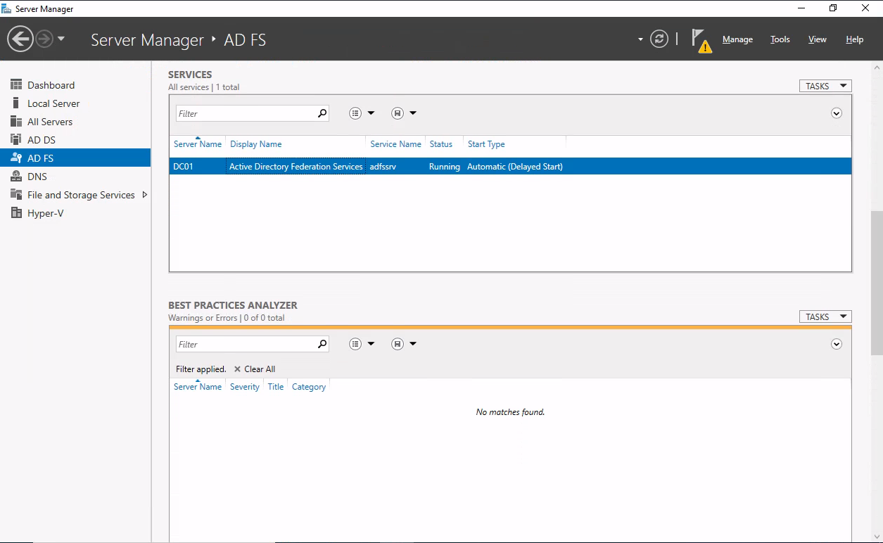Open the Services TASKS dropdown

click(x=825, y=86)
